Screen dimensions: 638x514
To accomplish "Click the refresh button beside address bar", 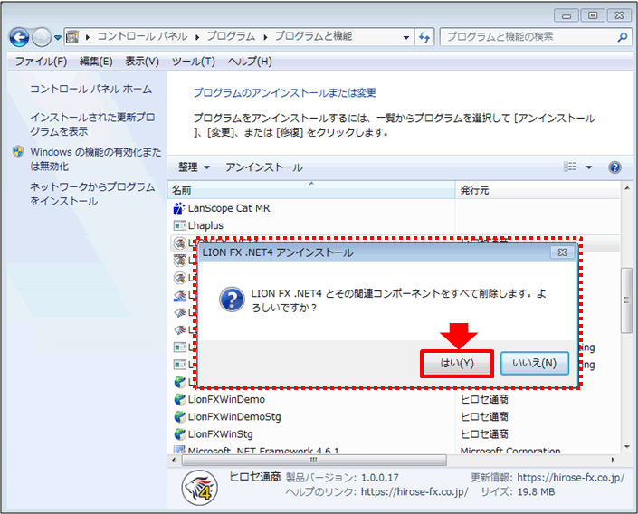I will click(424, 37).
